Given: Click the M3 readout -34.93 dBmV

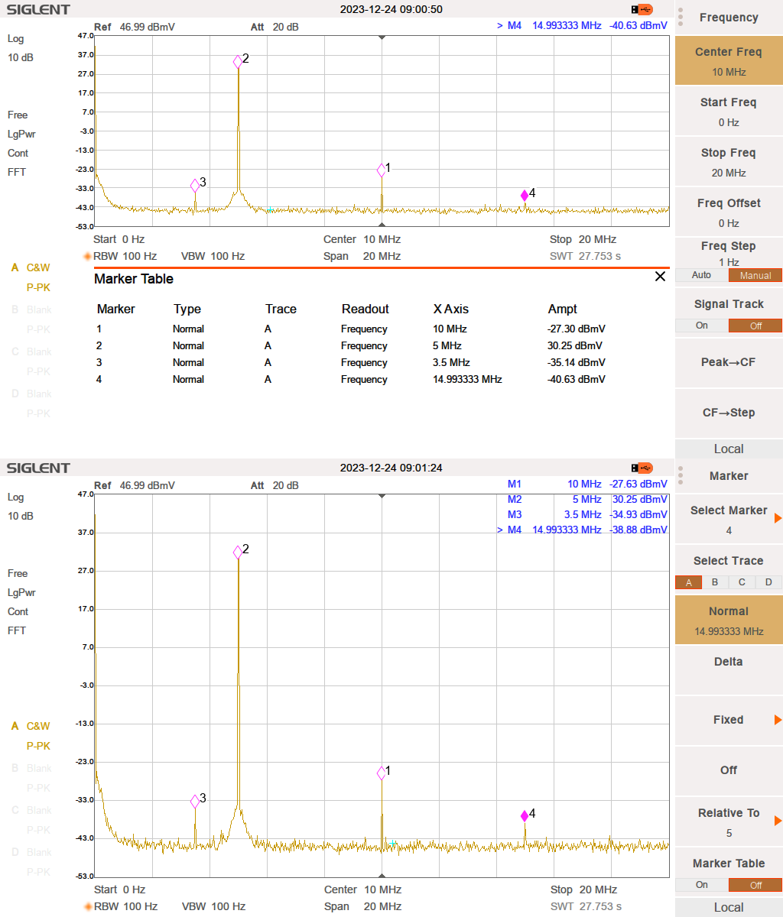Looking at the screenshot, I should point(638,514).
